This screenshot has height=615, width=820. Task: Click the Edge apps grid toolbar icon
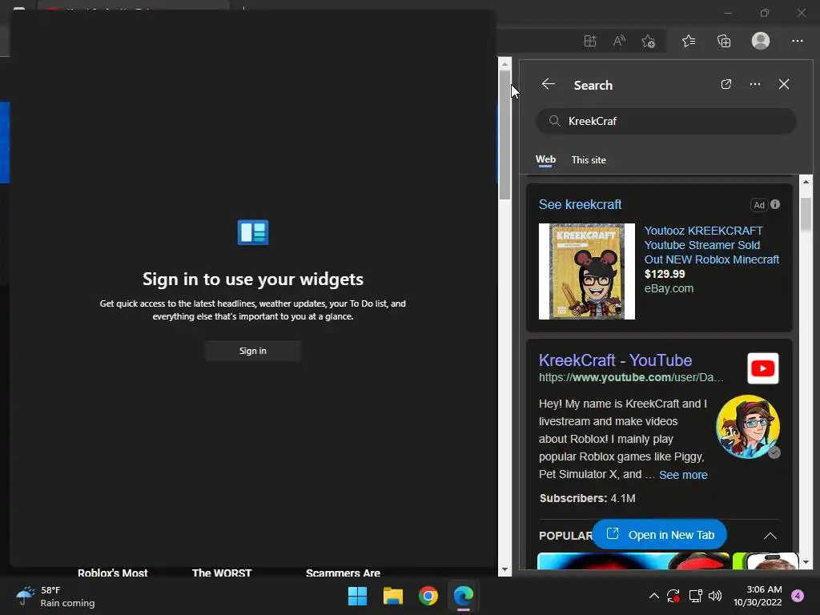(590, 41)
